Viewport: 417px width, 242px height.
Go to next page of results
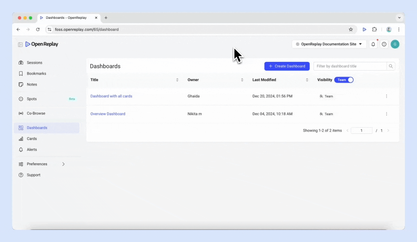tap(388, 130)
